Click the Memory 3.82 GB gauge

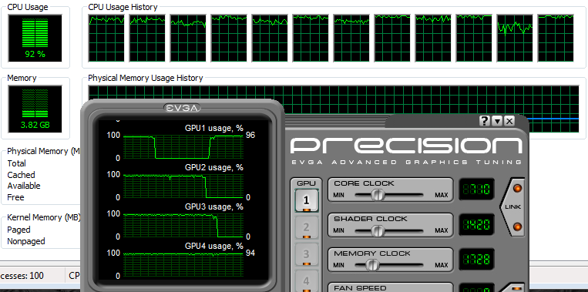35,109
